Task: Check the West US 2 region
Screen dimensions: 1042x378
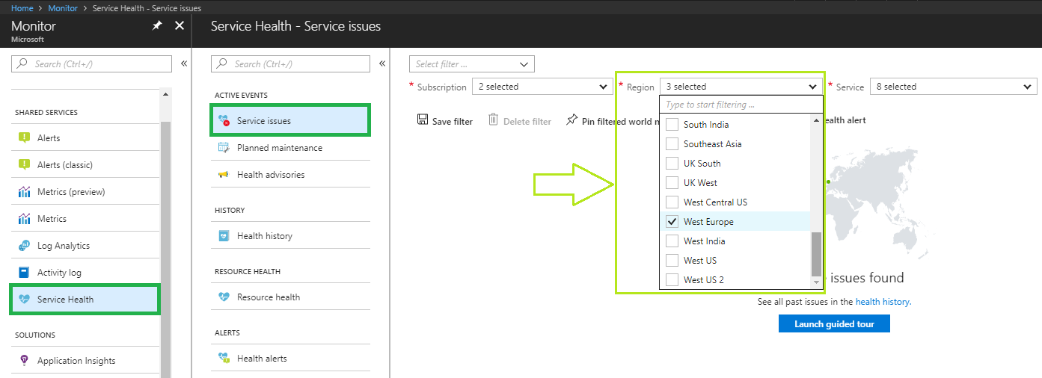Action: 672,280
